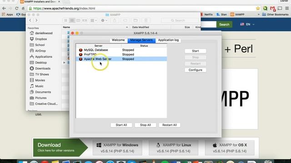Click the Finder new folder button
This screenshot has height=163, width=291.
135,20
